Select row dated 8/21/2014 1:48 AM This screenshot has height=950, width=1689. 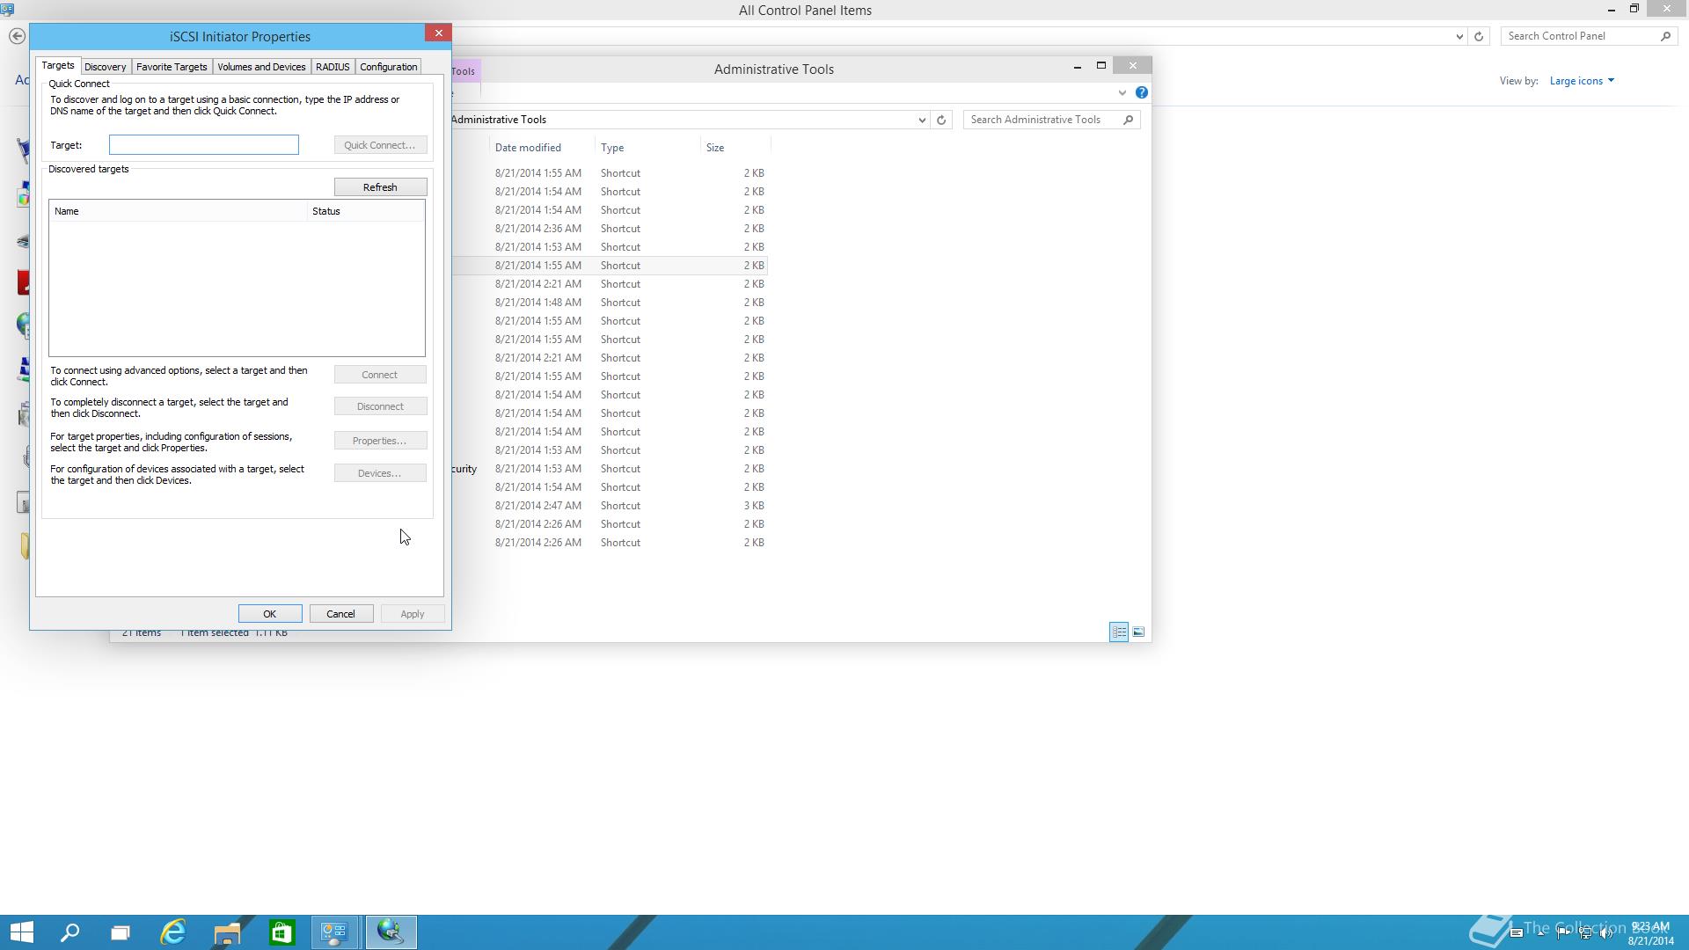click(x=610, y=303)
